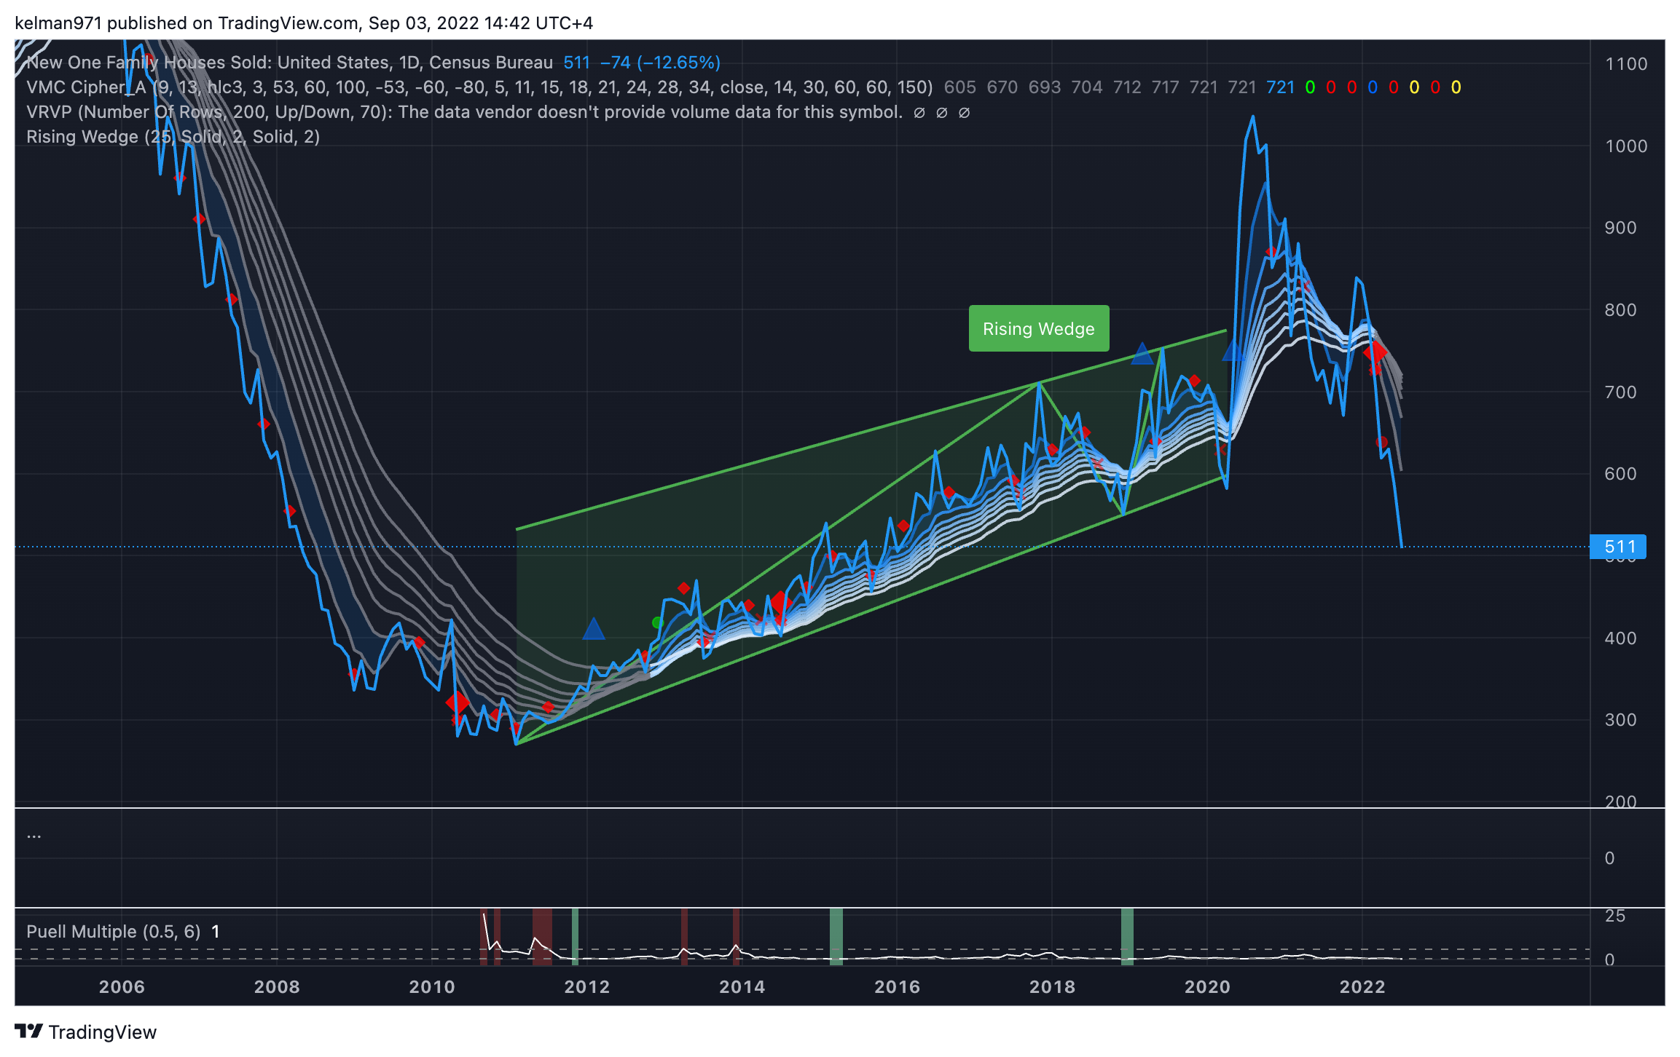Click the 2006 time axis label
This screenshot has height=1057, width=1680.
[x=122, y=987]
